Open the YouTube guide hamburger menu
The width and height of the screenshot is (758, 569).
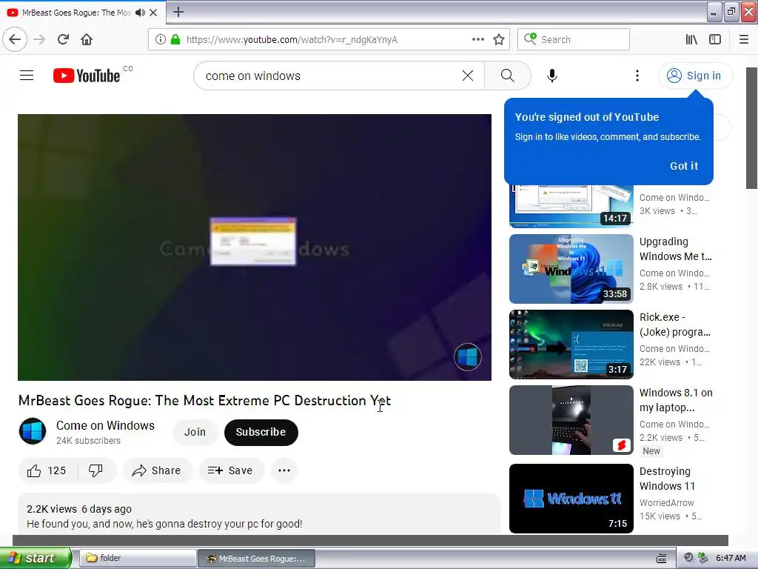pyautogui.click(x=27, y=76)
